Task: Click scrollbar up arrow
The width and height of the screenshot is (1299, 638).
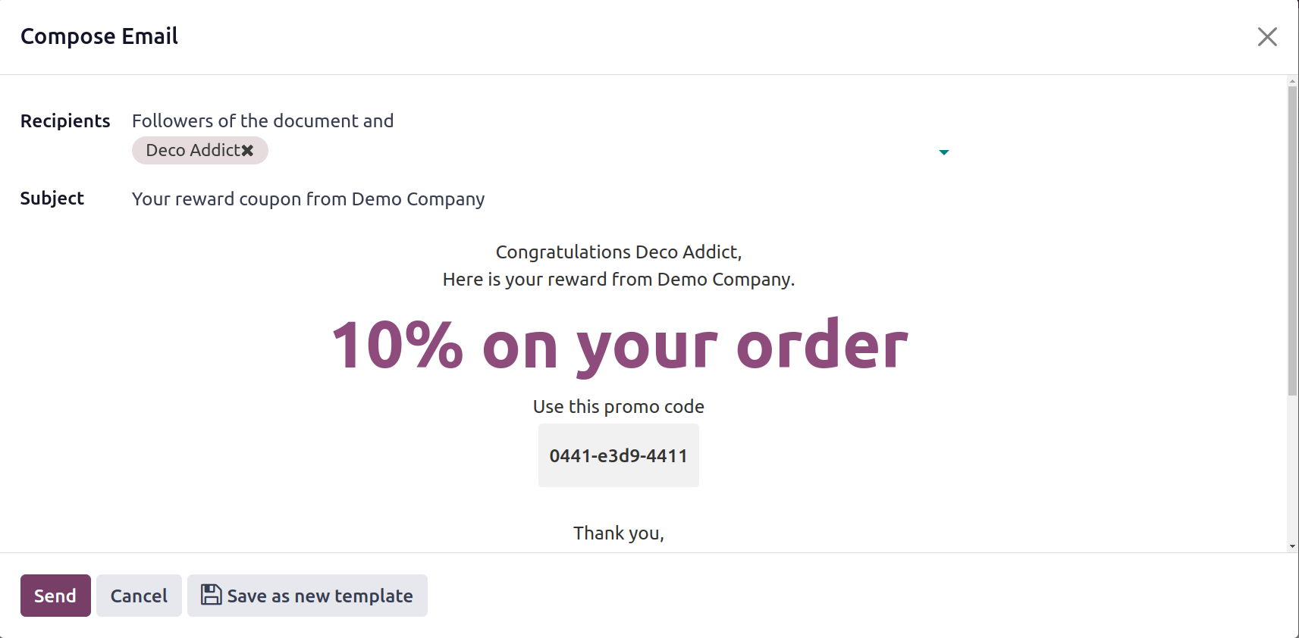Action: point(1292,80)
